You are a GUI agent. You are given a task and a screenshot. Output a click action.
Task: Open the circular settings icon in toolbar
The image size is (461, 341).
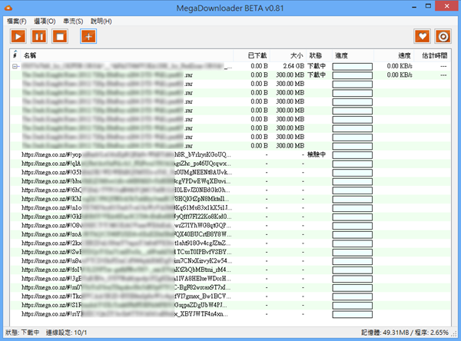click(443, 36)
